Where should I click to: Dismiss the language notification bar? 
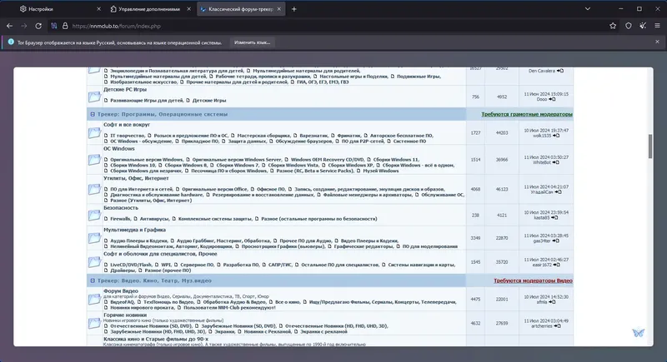[x=657, y=42]
